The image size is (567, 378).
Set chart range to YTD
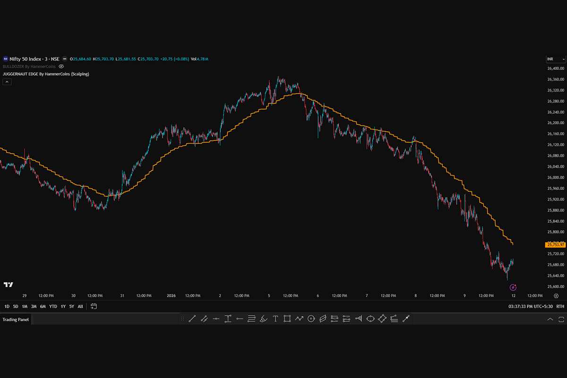pyautogui.click(x=53, y=307)
